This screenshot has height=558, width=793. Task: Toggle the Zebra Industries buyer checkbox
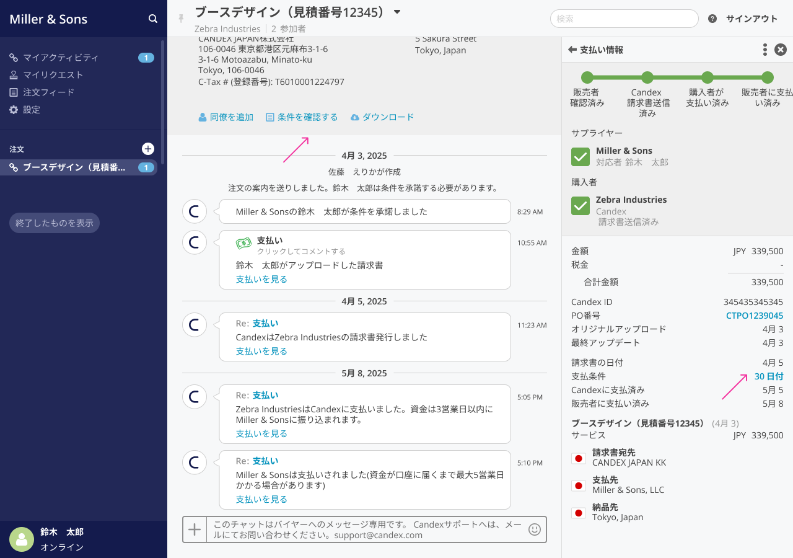(581, 206)
